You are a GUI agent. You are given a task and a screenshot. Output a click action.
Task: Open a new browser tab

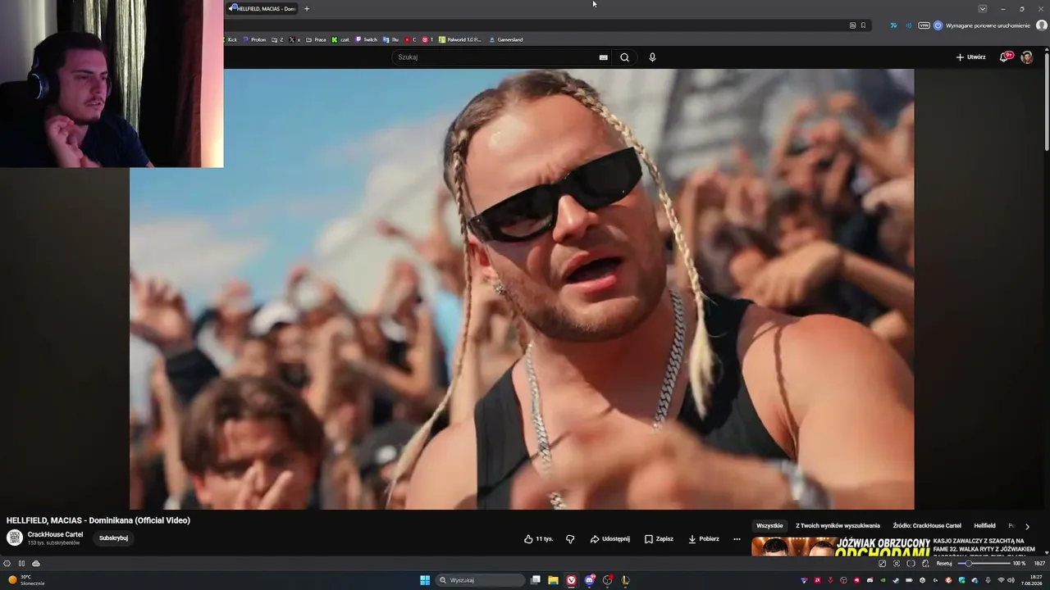(x=307, y=9)
